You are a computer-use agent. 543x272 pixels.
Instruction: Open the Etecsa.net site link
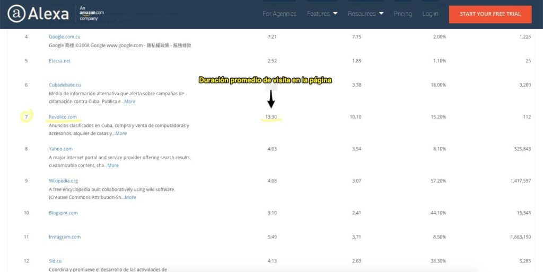(59, 61)
